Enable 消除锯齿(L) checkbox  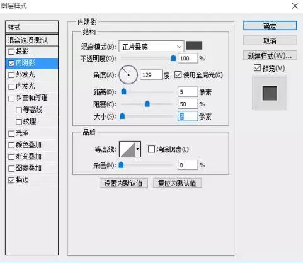point(151,149)
